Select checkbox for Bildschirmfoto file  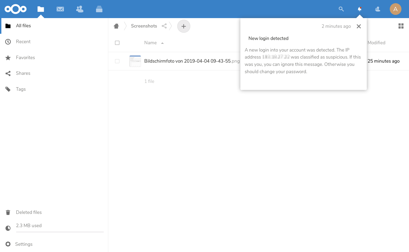pyautogui.click(x=117, y=61)
